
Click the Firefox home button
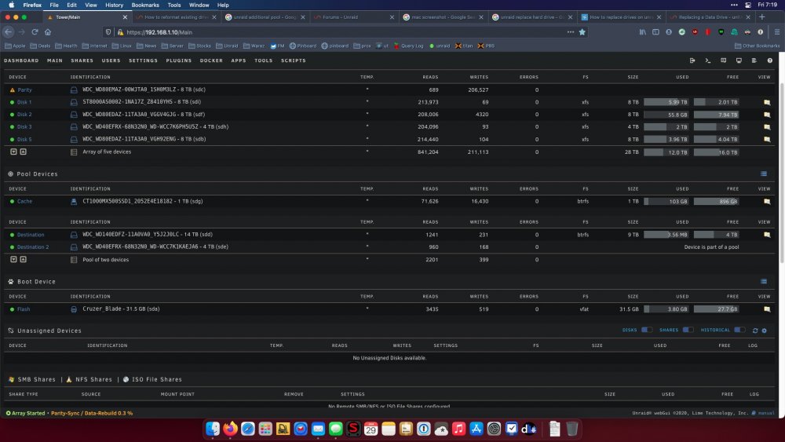(x=48, y=32)
